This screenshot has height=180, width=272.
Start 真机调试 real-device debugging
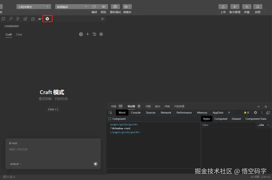tap(115, 7)
